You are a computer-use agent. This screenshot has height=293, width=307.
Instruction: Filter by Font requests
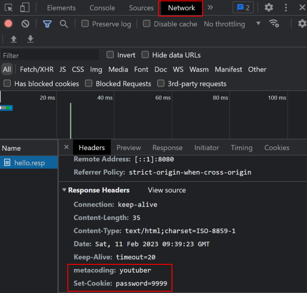(141, 69)
